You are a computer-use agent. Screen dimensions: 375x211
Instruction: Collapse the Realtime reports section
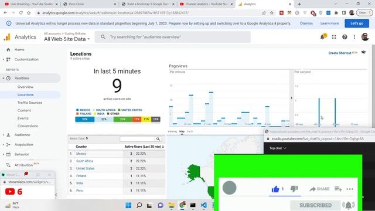coord(4,78)
